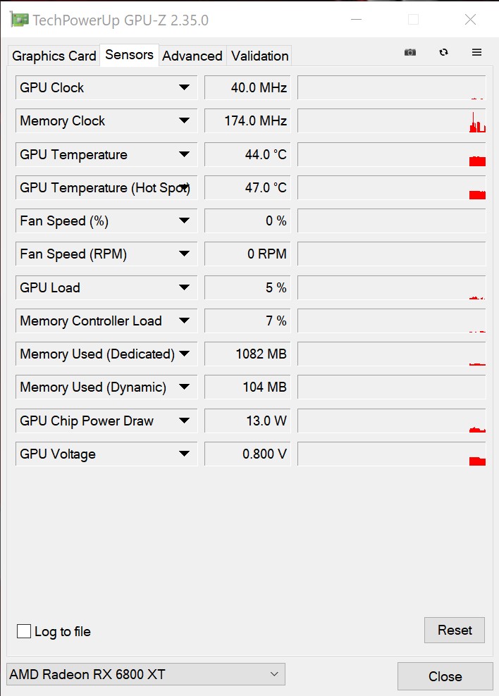Click the GPU Chip Power Draw graph
The image size is (499, 696).
coord(391,421)
